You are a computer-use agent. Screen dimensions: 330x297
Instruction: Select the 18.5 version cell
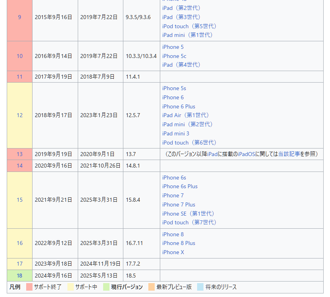[142, 276]
